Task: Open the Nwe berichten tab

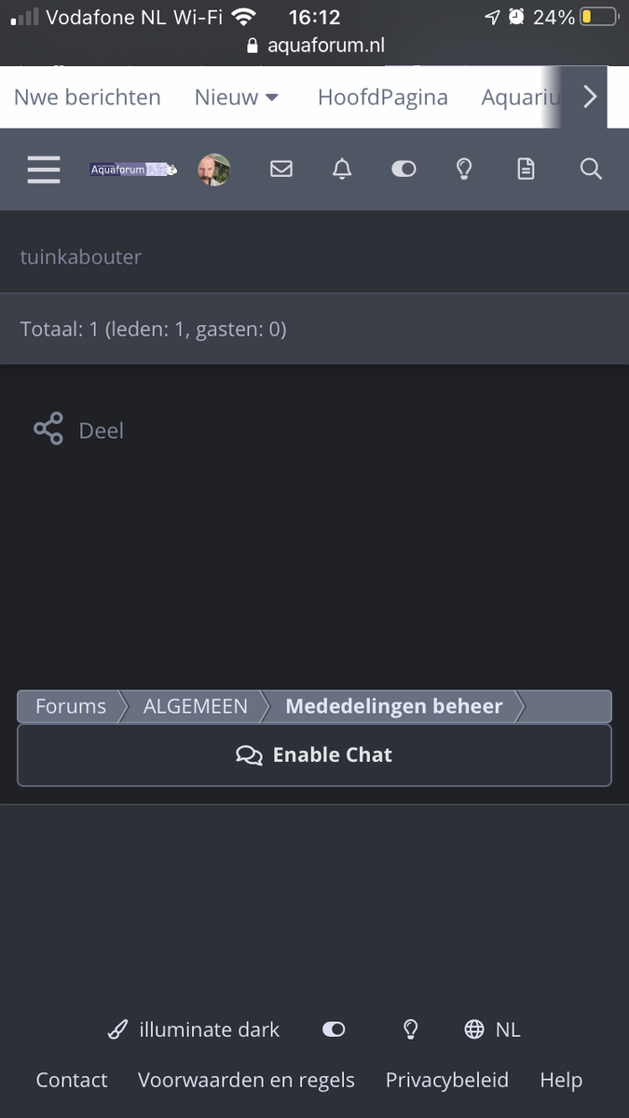Action: coord(88,97)
